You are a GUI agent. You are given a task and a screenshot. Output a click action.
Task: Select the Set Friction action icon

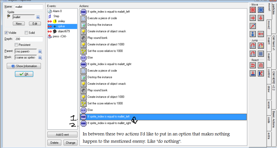[x=261, y=34]
